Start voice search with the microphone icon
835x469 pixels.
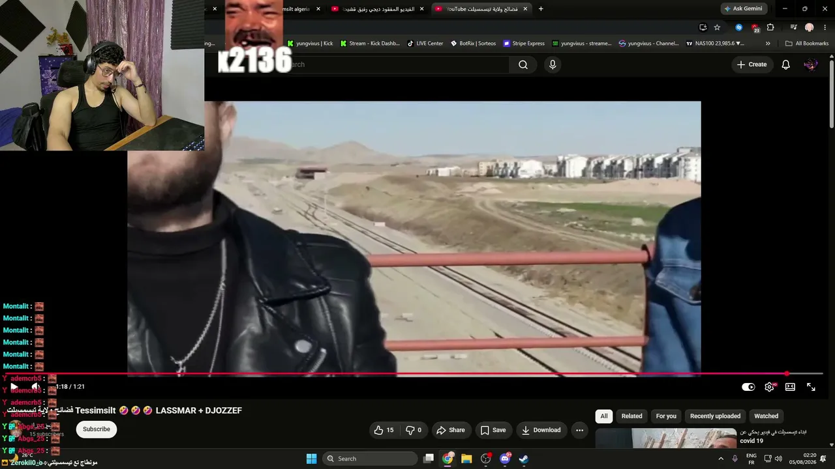553,64
